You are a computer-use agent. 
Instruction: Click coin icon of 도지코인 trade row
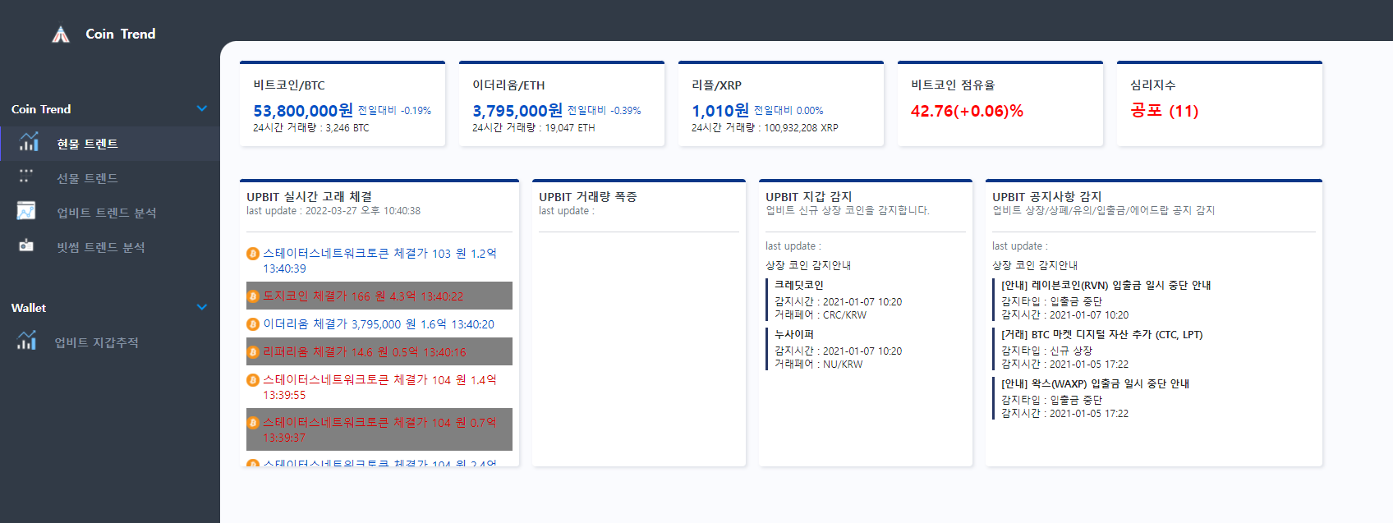[x=253, y=296]
